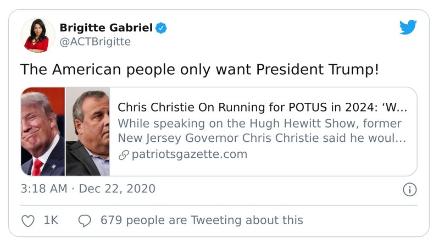
Task: Click the chain link icon in card
Action: (123, 154)
